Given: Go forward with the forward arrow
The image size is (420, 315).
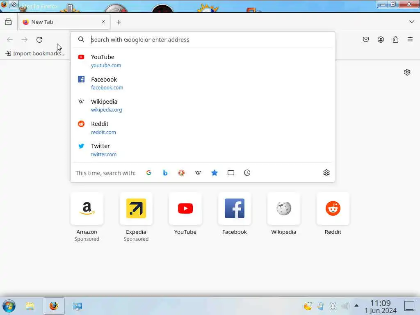Looking at the screenshot, I should [25, 40].
